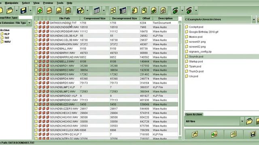Image resolution: width=259 pixels, height=145 pixels.
Task: Click the file icon beside Soundx.pod
Action: [187, 56]
